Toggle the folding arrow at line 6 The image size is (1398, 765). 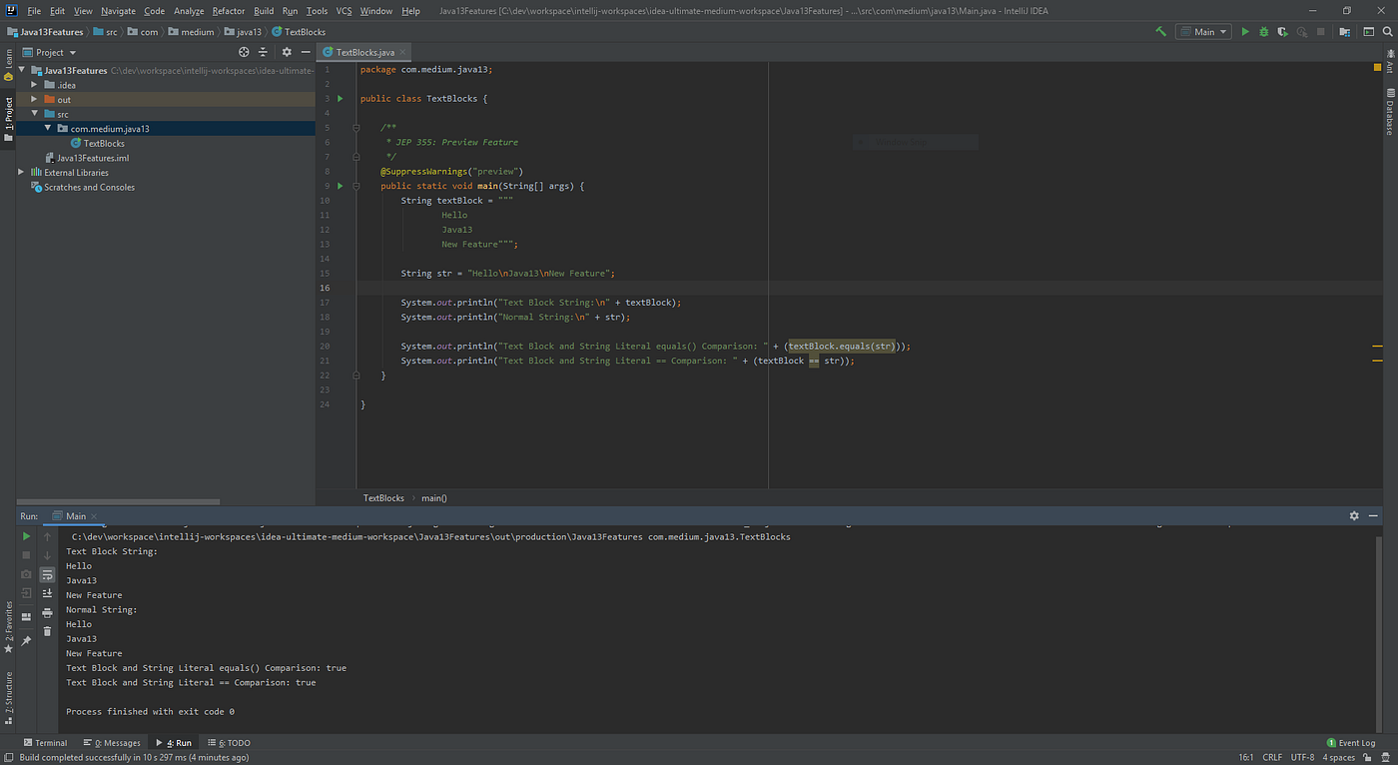point(355,156)
